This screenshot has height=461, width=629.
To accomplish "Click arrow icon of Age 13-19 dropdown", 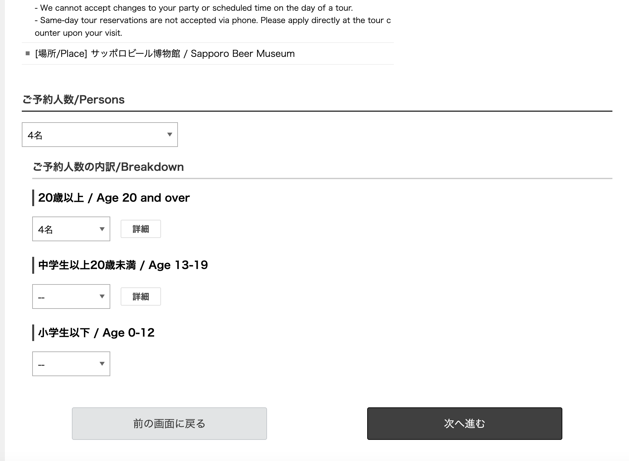I will click(102, 296).
